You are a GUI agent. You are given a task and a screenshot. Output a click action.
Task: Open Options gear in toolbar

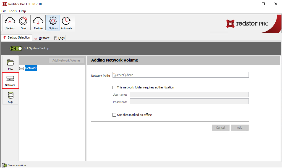53,23
